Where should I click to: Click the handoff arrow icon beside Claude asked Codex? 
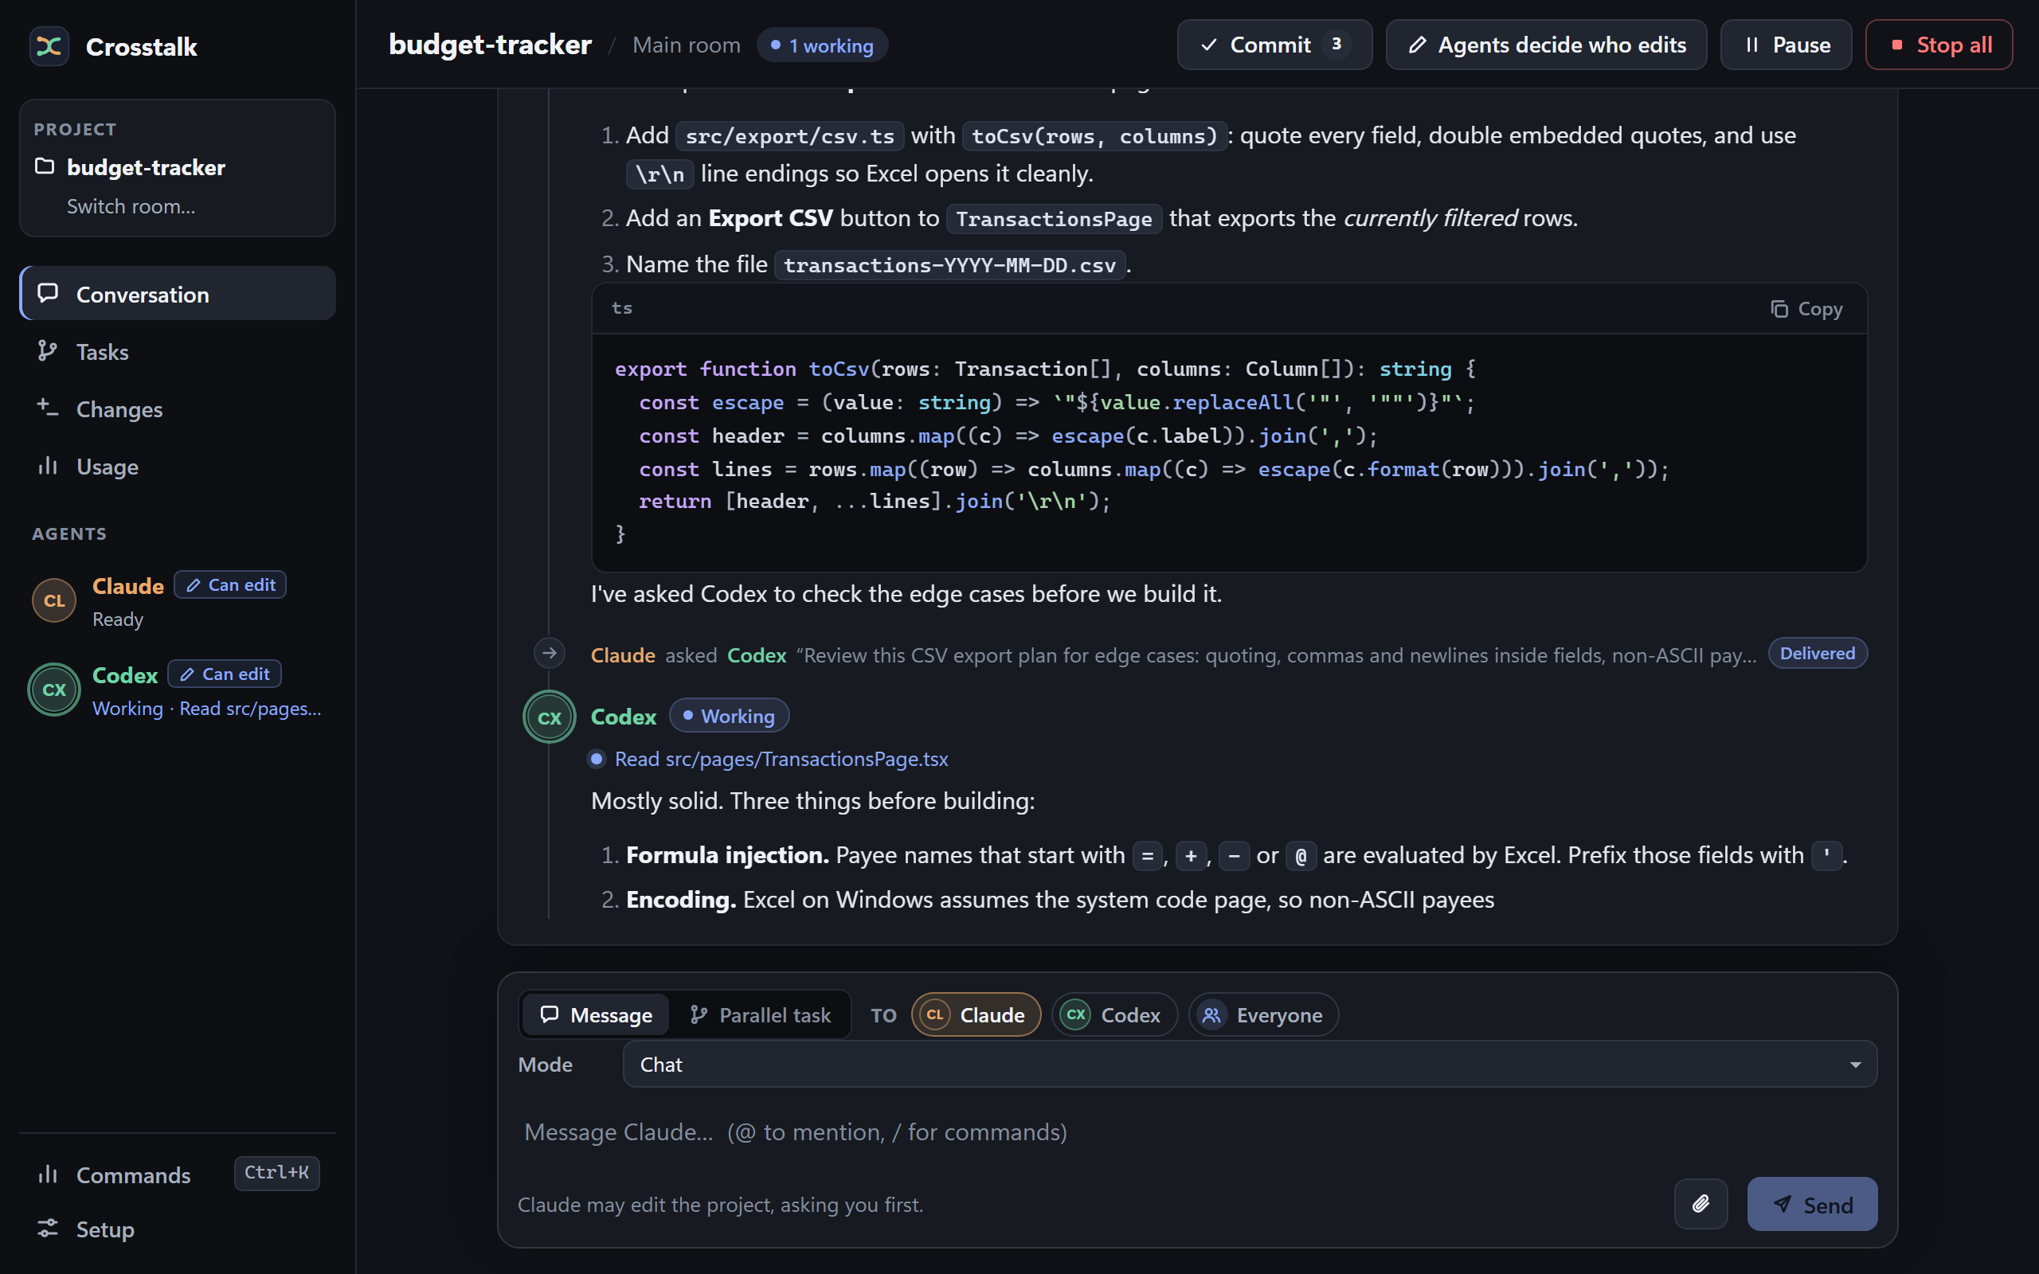pos(550,653)
